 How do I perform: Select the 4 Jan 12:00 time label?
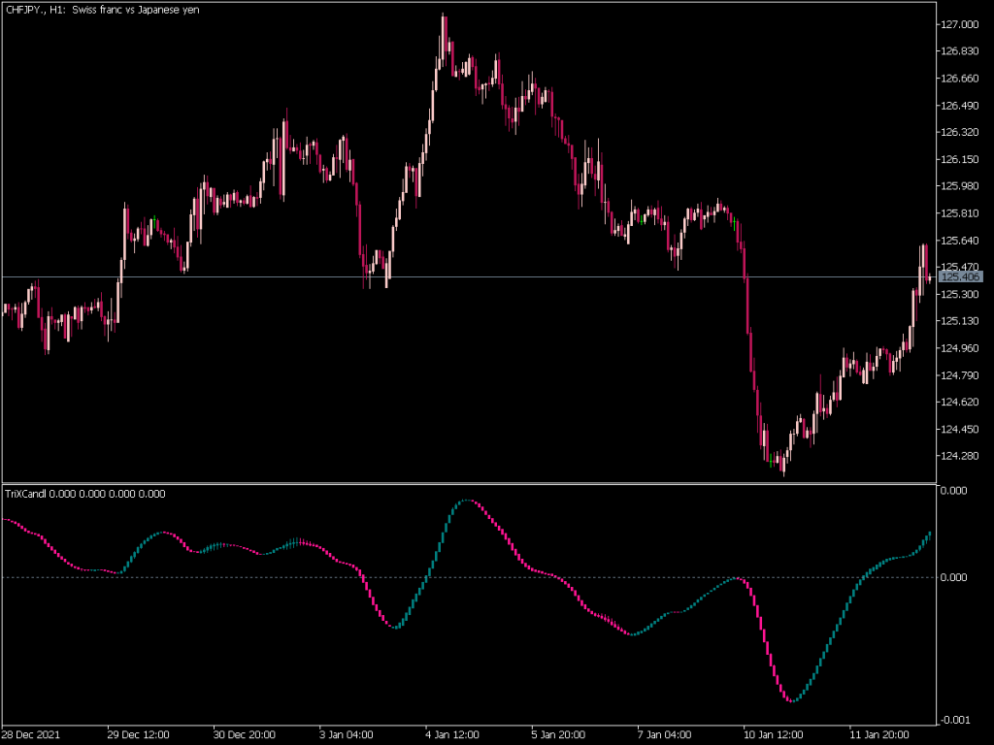click(452, 735)
